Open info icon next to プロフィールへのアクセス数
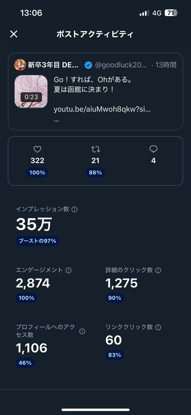This screenshot has height=415, width=191. [x=82, y=331]
